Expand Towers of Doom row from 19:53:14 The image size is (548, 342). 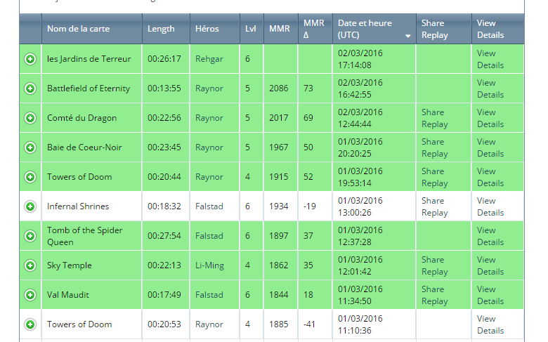(x=30, y=177)
